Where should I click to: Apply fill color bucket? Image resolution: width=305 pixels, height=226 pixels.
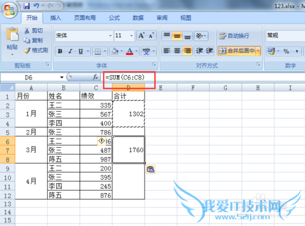click(115, 51)
